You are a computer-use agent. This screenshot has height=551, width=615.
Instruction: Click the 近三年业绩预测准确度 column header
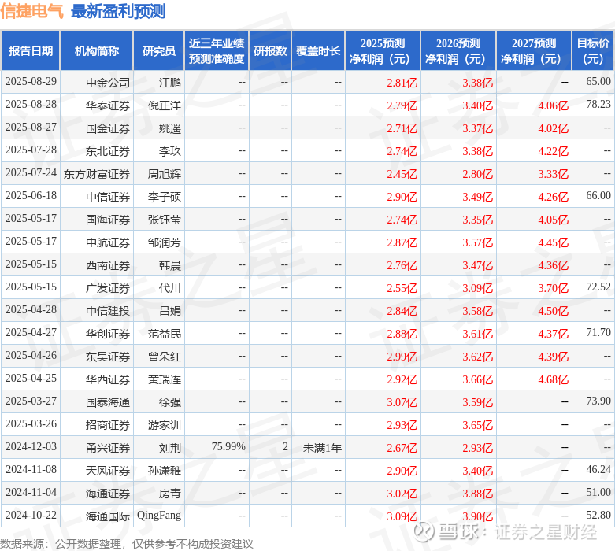pyautogui.click(x=217, y=51)
